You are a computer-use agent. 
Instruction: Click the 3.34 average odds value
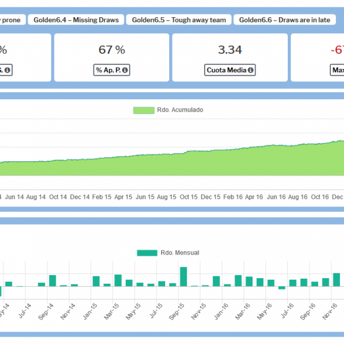230,50
